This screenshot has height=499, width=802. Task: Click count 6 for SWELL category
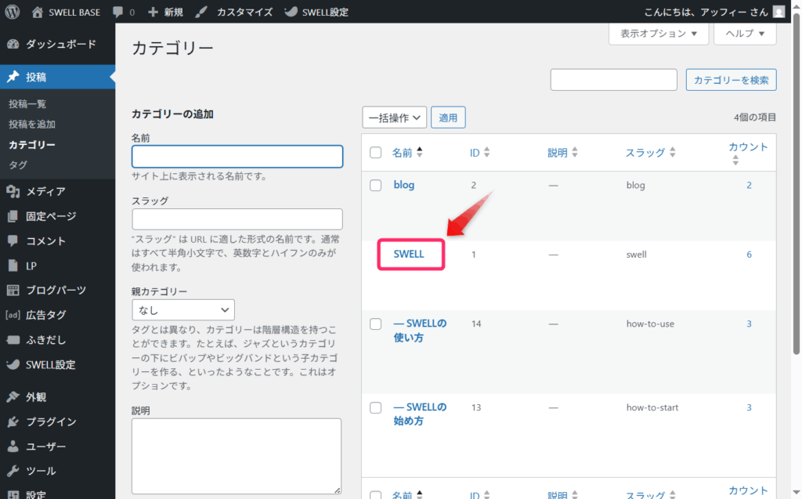(749, 255)
